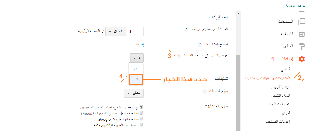Click the إضافة post template link
This screenshot has width=309, height=131.
pyautogui.click(x=140, y=44)
